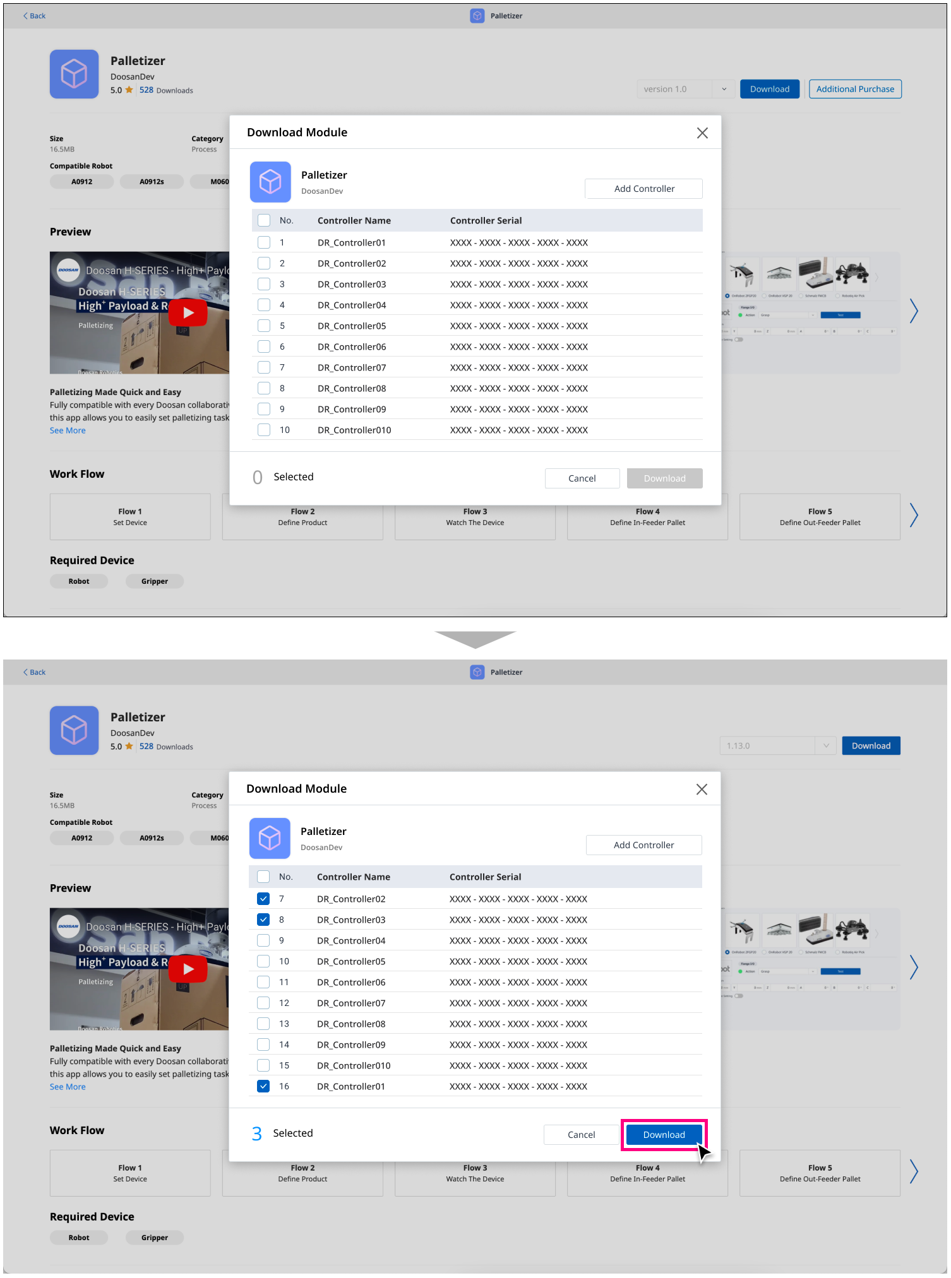Expand Work Flow next chevron on the Additional Purchase page

[x=913, y=516]
